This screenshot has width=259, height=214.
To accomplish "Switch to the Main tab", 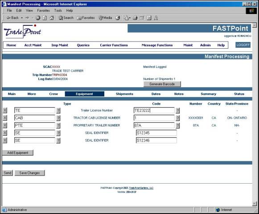I will click(12, 94).
